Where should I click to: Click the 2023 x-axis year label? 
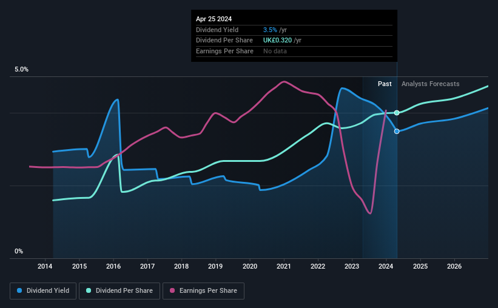point(352,266)
